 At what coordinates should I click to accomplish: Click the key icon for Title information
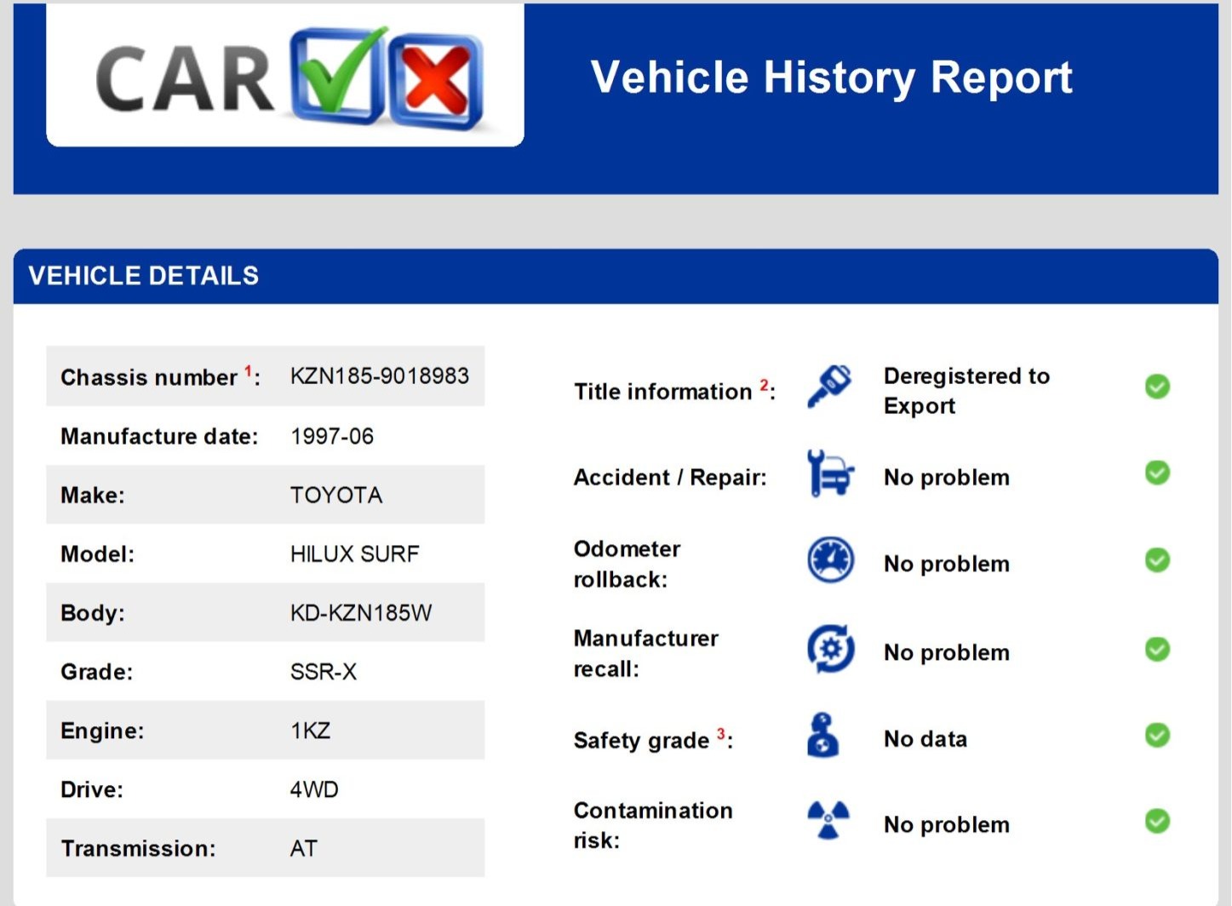tap(829, 387)
